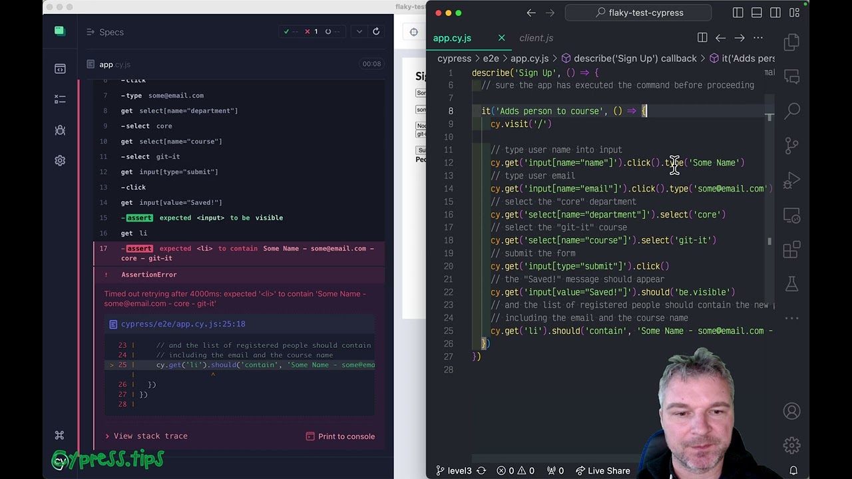The height and width of the screenshot is (479, 852).
Task: Select get input[type="submit"] command
Action: pyautogui.click(x=240, y=172)
